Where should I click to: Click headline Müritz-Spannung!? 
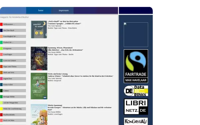tap(55, 105)
